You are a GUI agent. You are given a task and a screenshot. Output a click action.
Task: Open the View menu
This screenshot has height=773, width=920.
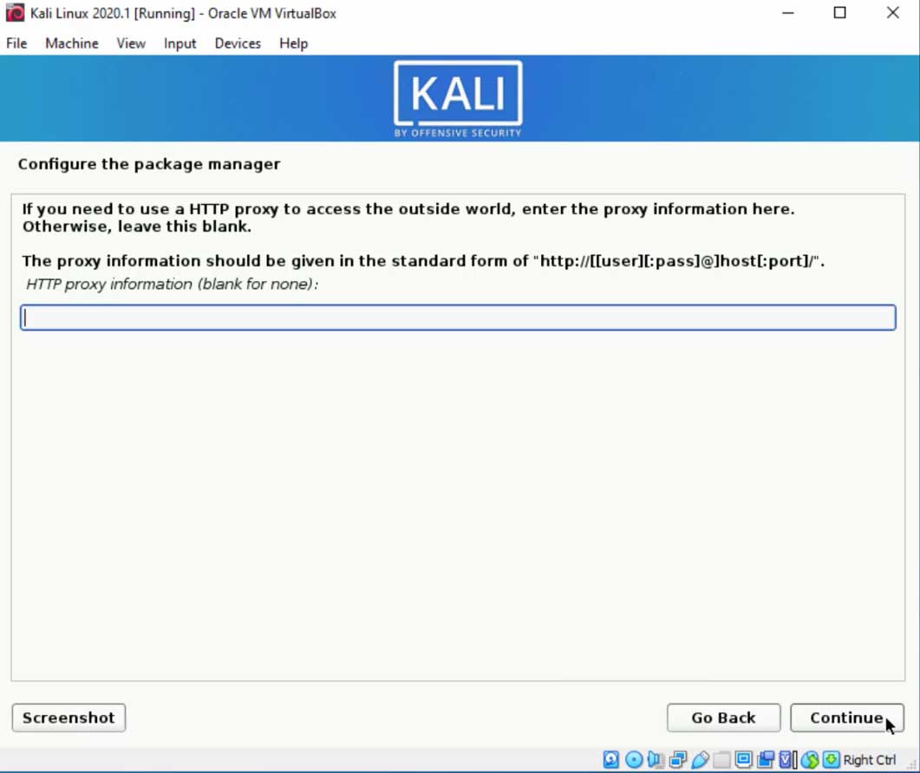click(131, 43)
